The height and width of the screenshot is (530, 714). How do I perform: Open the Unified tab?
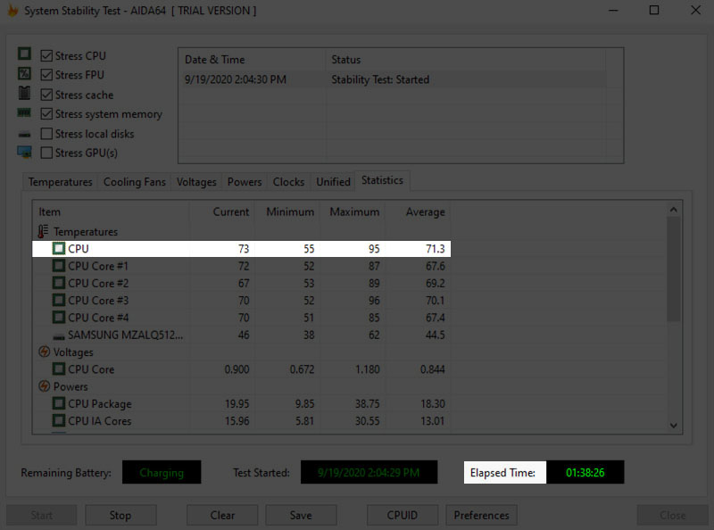pyautogui.click(x=333, y=182)
